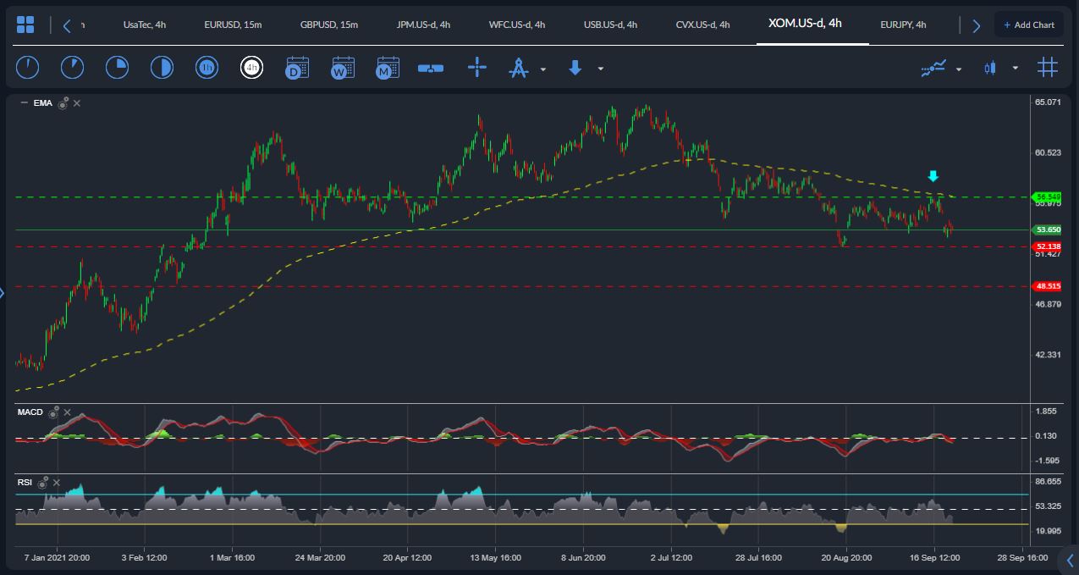Pick the drawing compass tool
The width and height of the screenshot is (1079, 575).
point(519,68)
